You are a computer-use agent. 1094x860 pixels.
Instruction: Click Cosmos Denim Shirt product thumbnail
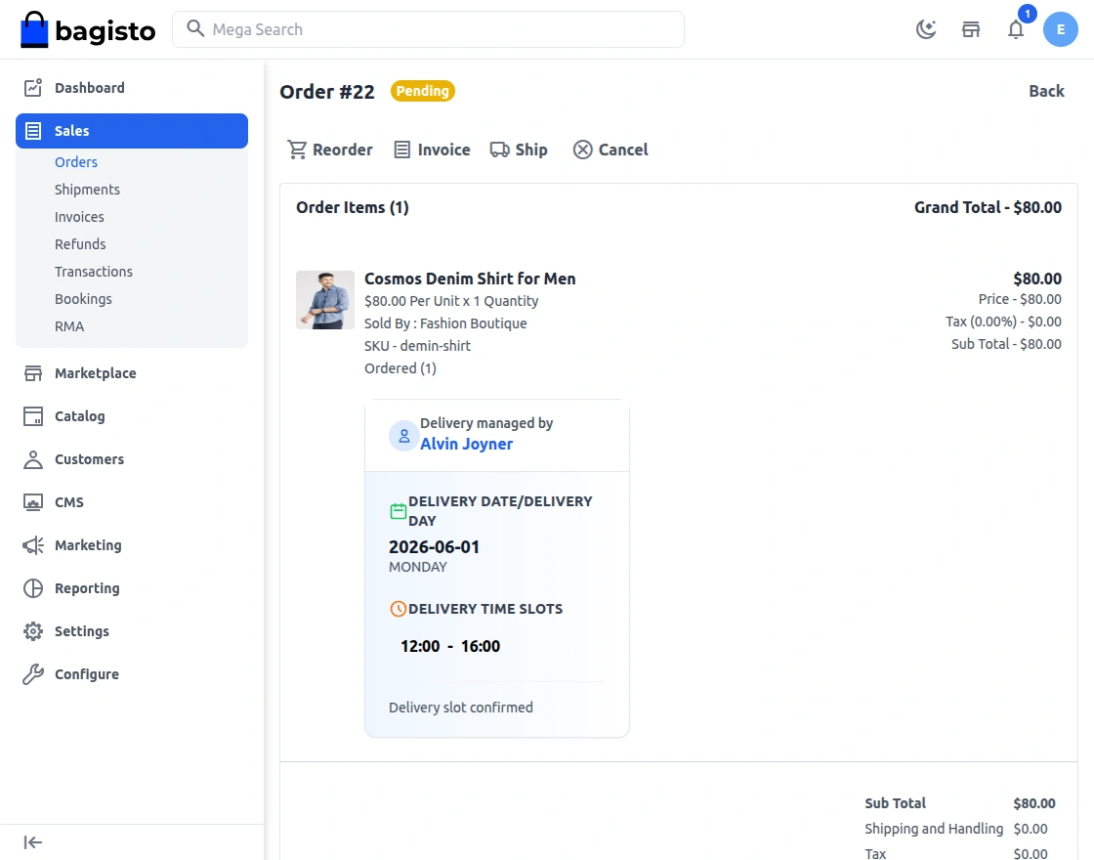coord(325,300)
